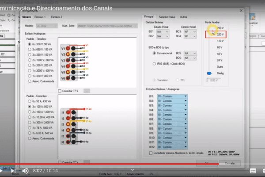Viewport: 265px width, 177px height.
Task: Check Considerar Valores Absolutos p/ as BI-Tensão
Action: click(151, 153)
